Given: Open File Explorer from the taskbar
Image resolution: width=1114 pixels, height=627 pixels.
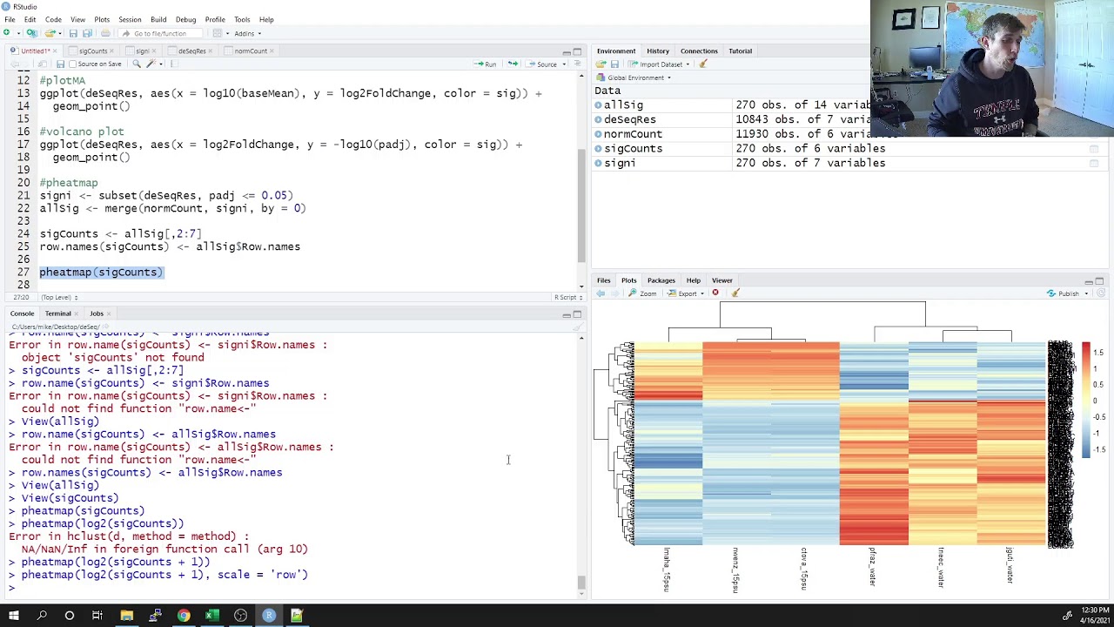Looking at the screenshot, I should click(x=127, y=616).
